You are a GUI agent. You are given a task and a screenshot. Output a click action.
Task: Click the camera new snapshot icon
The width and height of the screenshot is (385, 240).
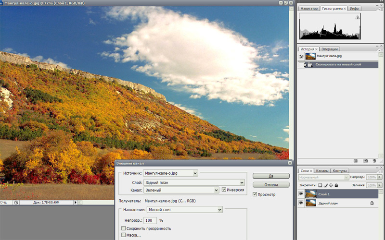click(365, 161)
